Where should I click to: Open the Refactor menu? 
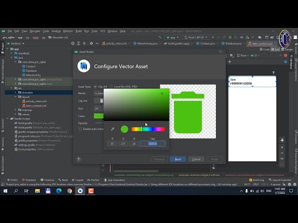[x=68, y=31]
